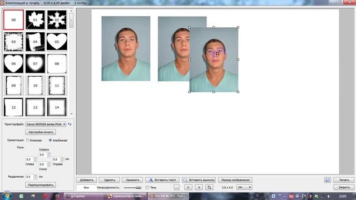Select the blank frame thumbnail 00
Screen dimensions: 356x200
13,20
